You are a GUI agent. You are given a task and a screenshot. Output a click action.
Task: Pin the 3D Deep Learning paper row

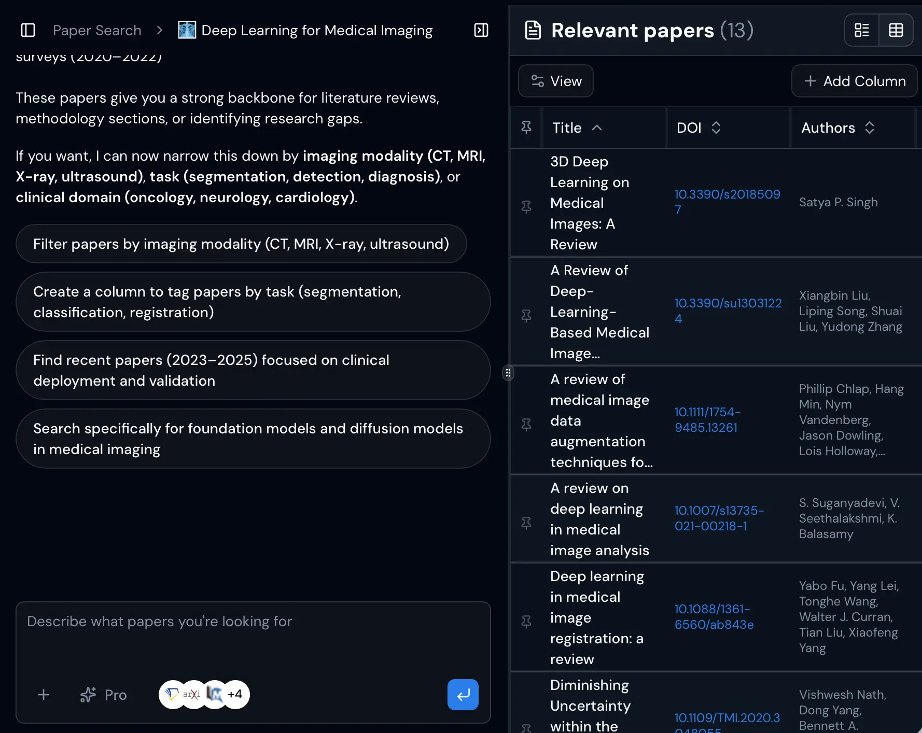click(x=527, y=206)
